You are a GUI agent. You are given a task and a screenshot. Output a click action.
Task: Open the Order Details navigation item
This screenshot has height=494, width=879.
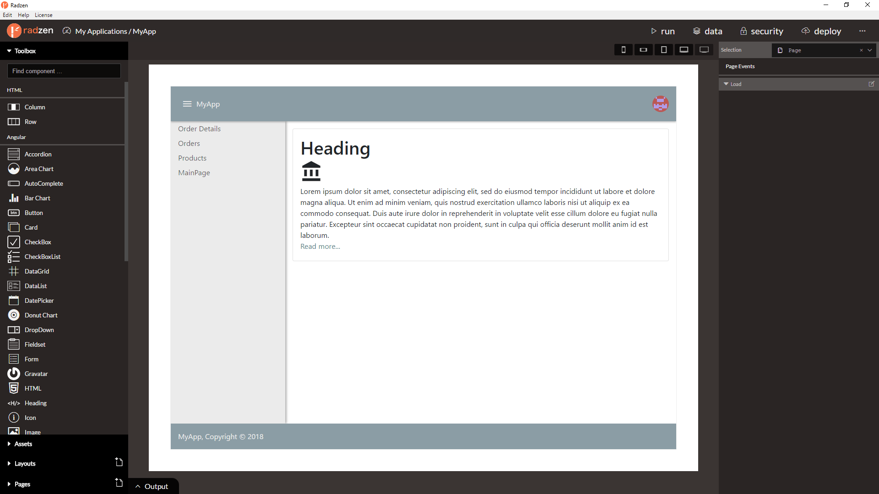(x=199, y=129)
